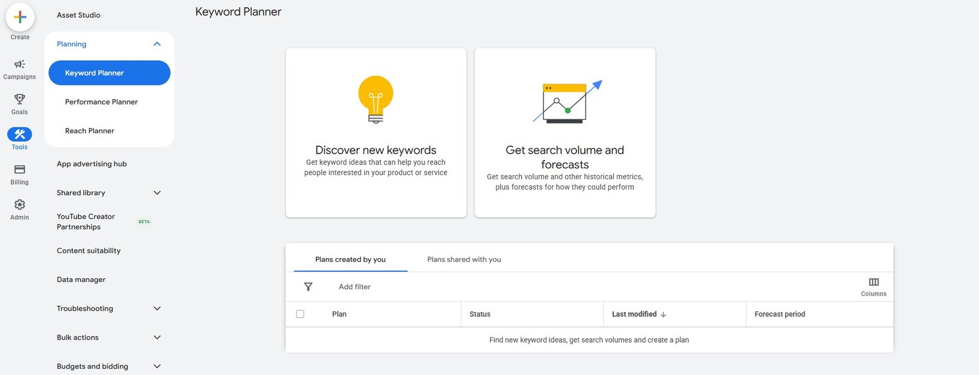Click the Add filter field

click(355, 287)
